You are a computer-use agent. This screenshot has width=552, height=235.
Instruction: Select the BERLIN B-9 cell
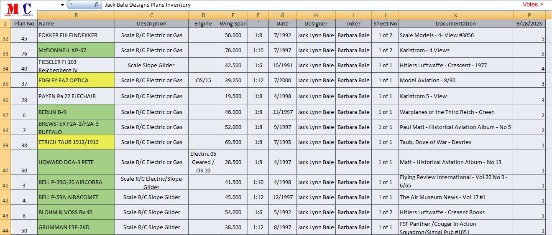(x=76, y=112)
